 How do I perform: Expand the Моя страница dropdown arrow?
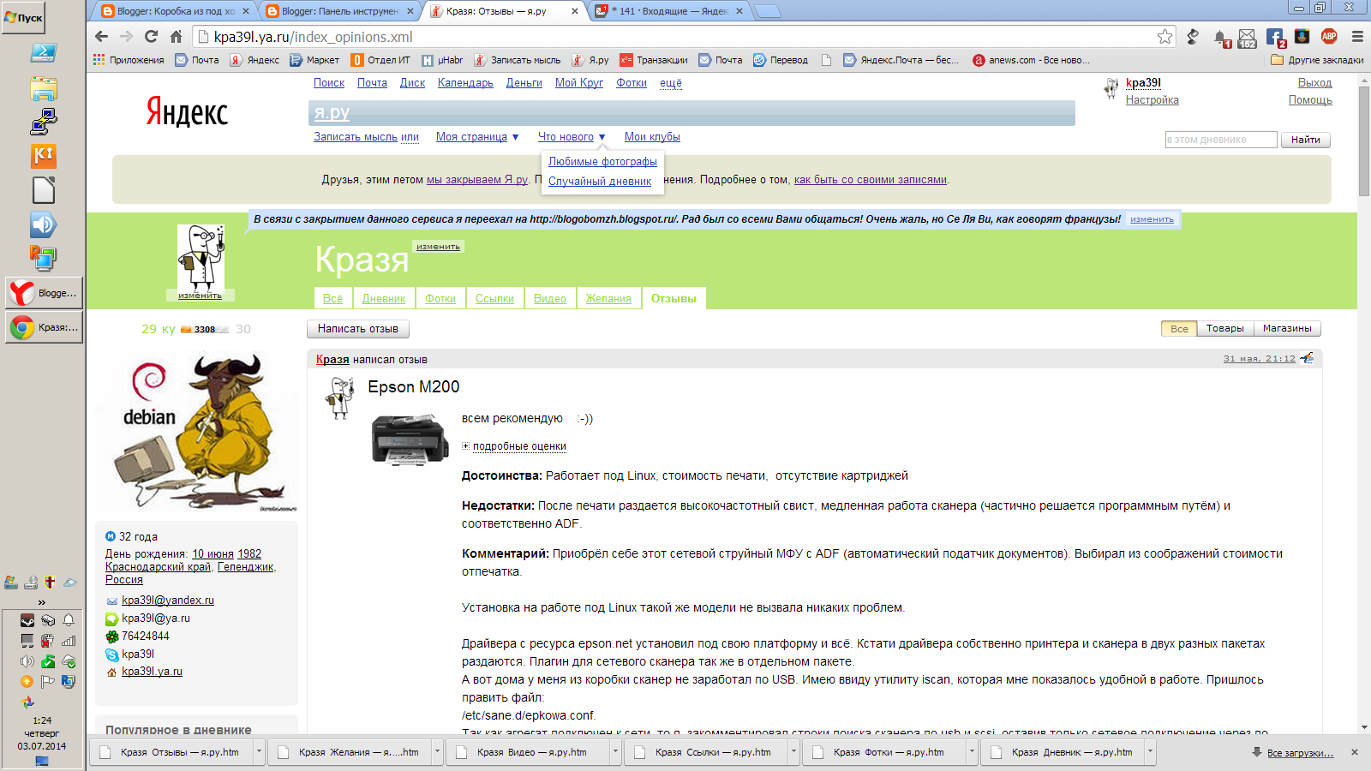pyautogui.click(x=516, y=137)
